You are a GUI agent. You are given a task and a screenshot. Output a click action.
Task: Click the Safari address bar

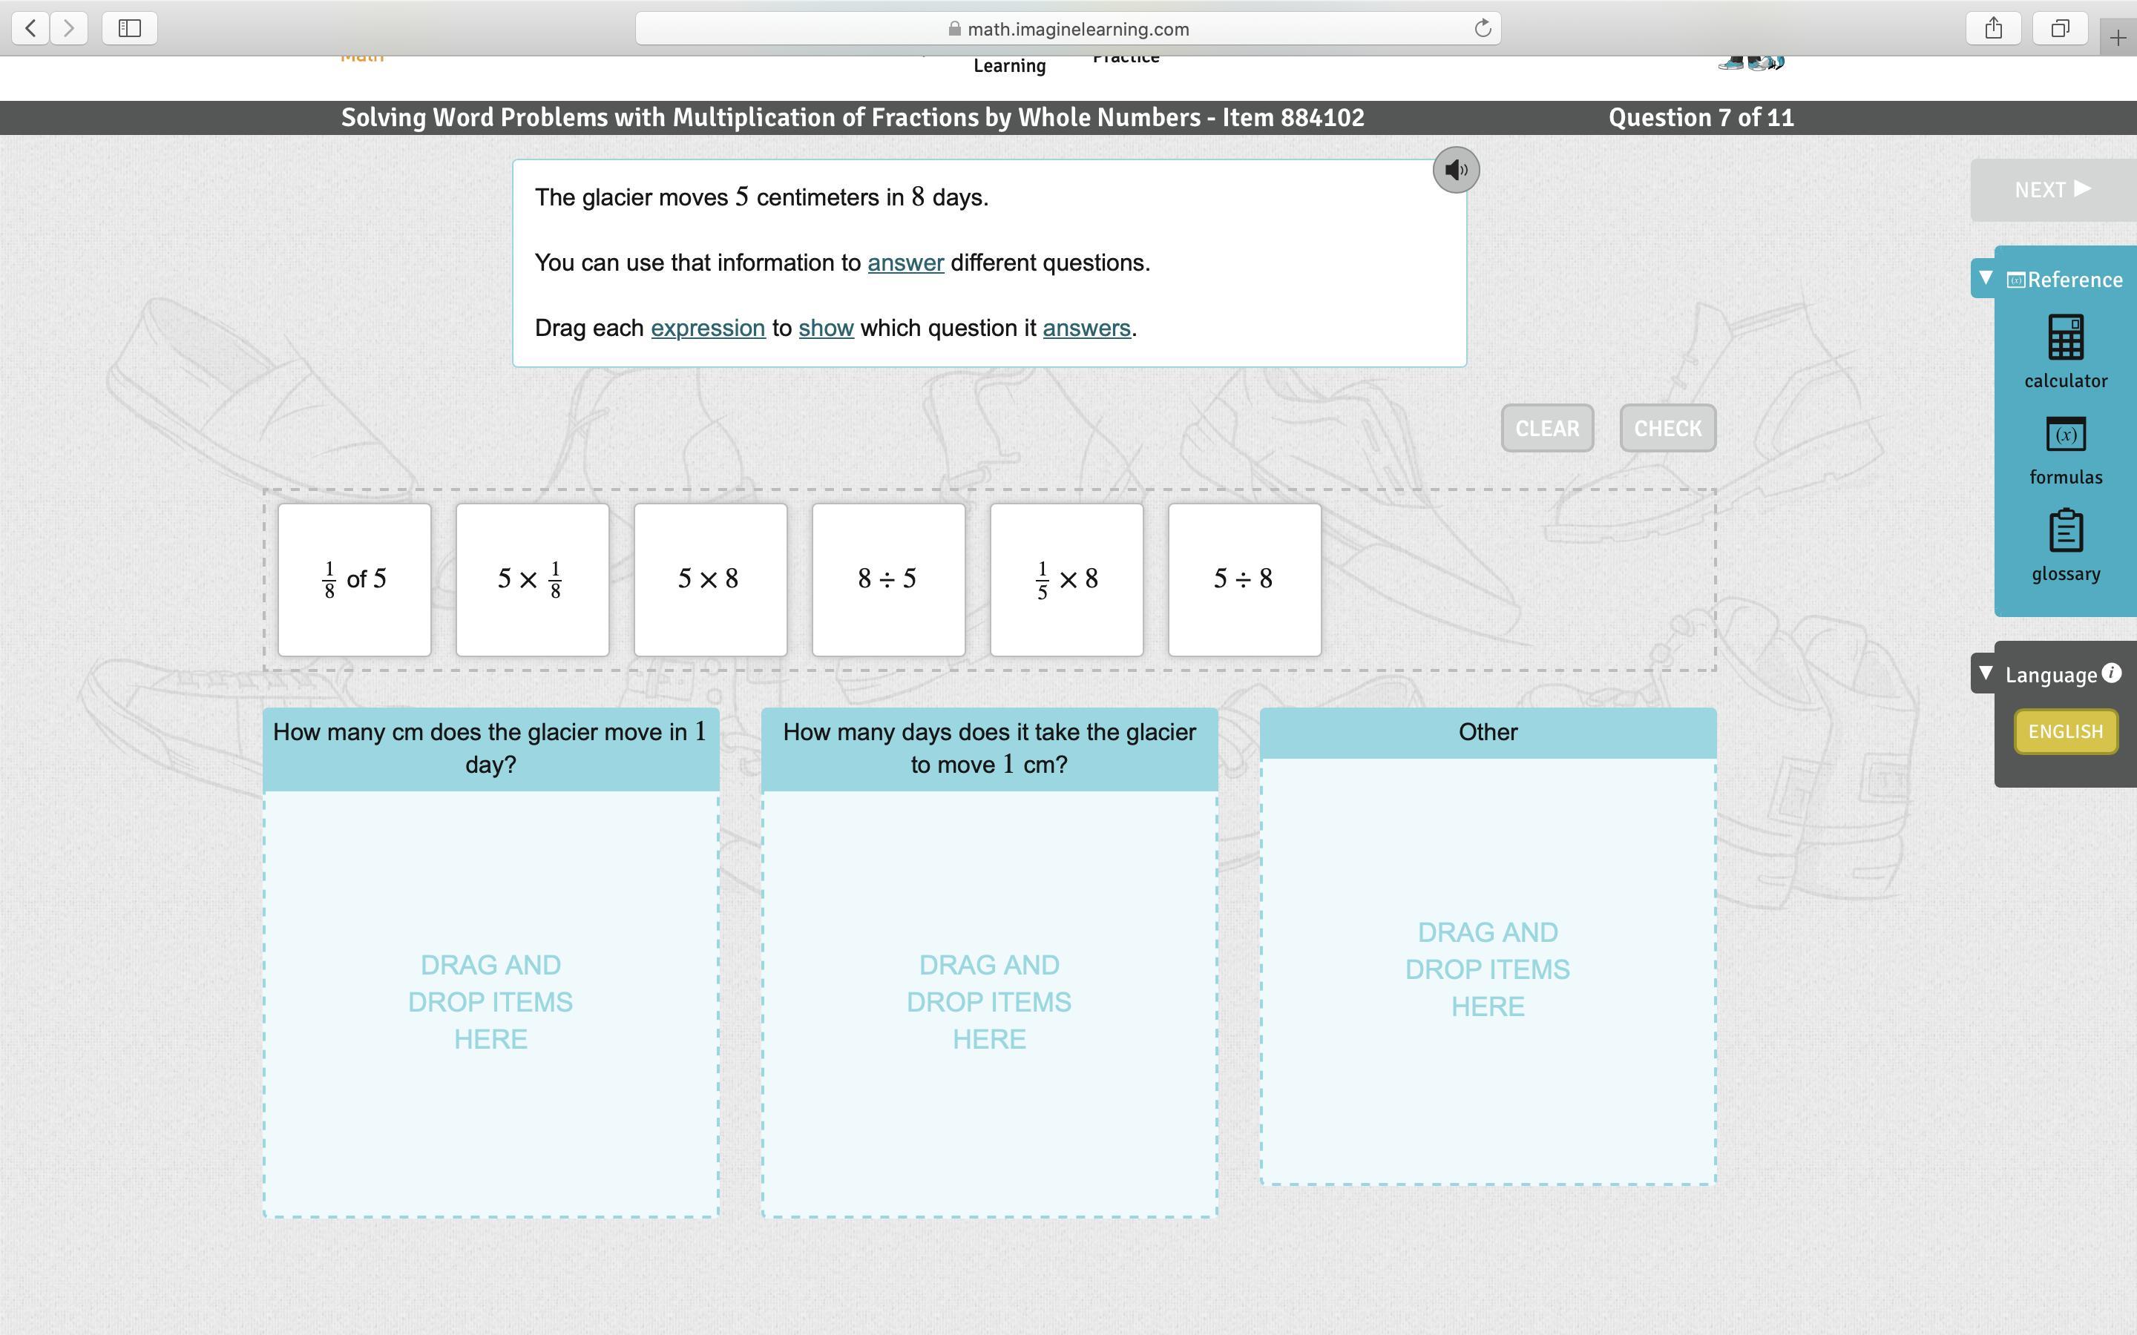coord(1068,28)
